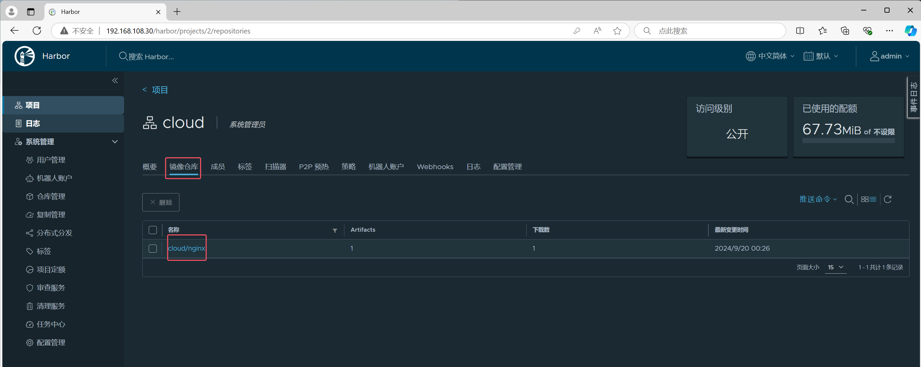Open the project 机器人账户 tab
This screenshot has width=921, height=367.
[386, 167]
